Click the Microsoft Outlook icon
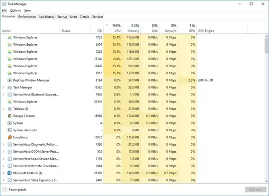 (x=9, y=173)
